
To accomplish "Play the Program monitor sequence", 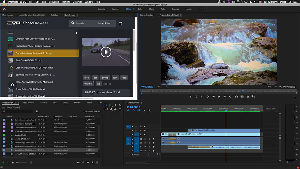I will click(219, 97).
